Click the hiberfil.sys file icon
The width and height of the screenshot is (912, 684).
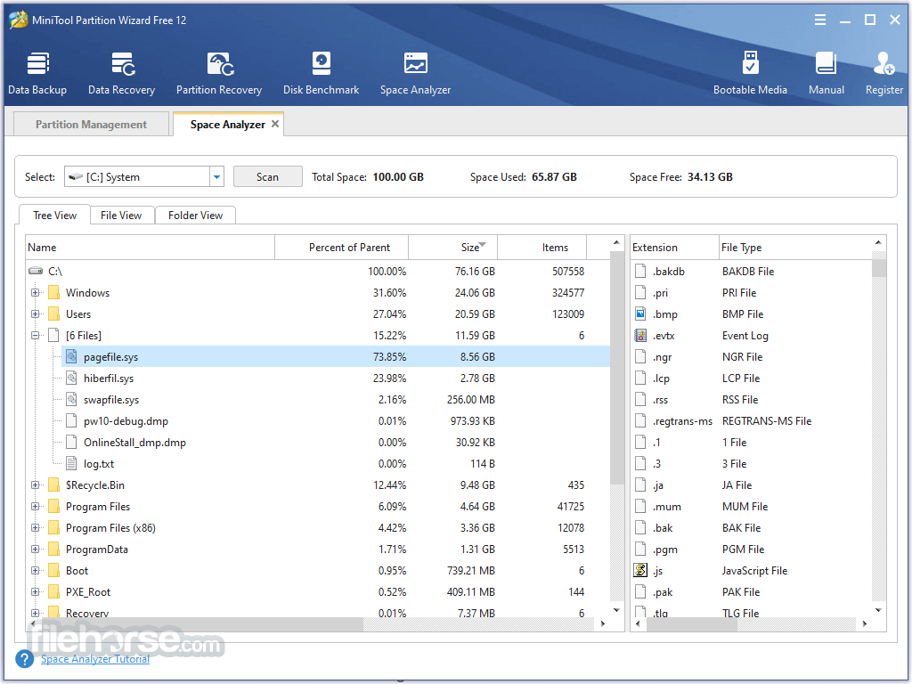[71, 378]
